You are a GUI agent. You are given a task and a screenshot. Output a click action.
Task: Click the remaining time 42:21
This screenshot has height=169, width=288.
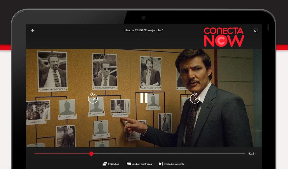coord(252,153)
